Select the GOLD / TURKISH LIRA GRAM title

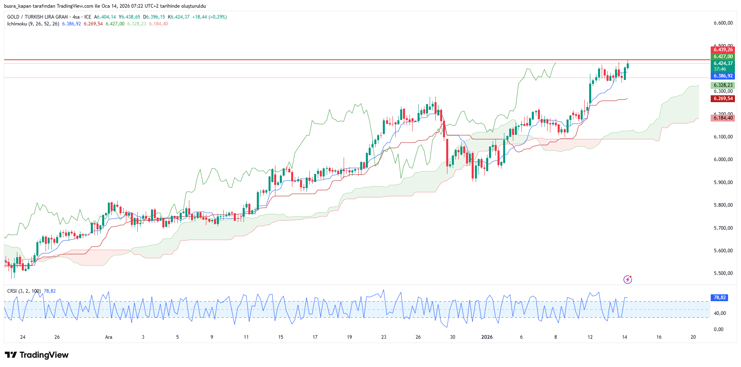click(38, 17)
